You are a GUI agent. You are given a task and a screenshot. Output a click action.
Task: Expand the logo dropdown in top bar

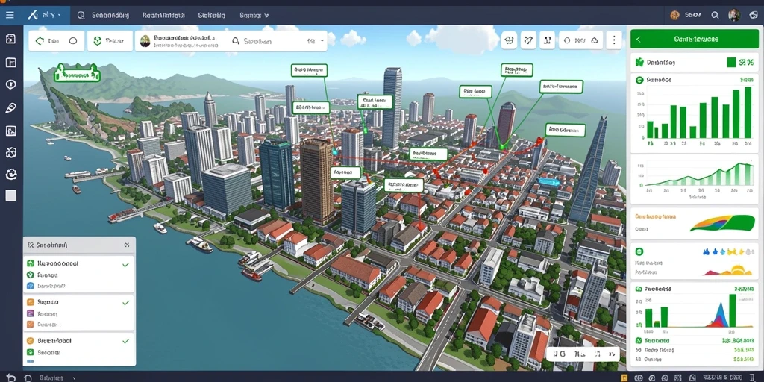coord(60,15)
